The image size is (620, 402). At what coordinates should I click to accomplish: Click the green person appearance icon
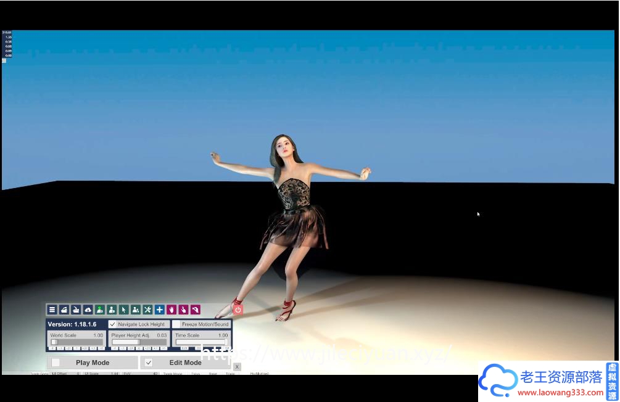99,310
